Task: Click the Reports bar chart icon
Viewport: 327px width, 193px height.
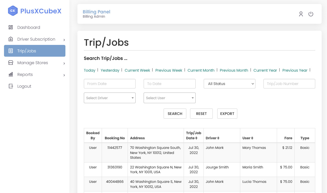Action: coord(11,74)
